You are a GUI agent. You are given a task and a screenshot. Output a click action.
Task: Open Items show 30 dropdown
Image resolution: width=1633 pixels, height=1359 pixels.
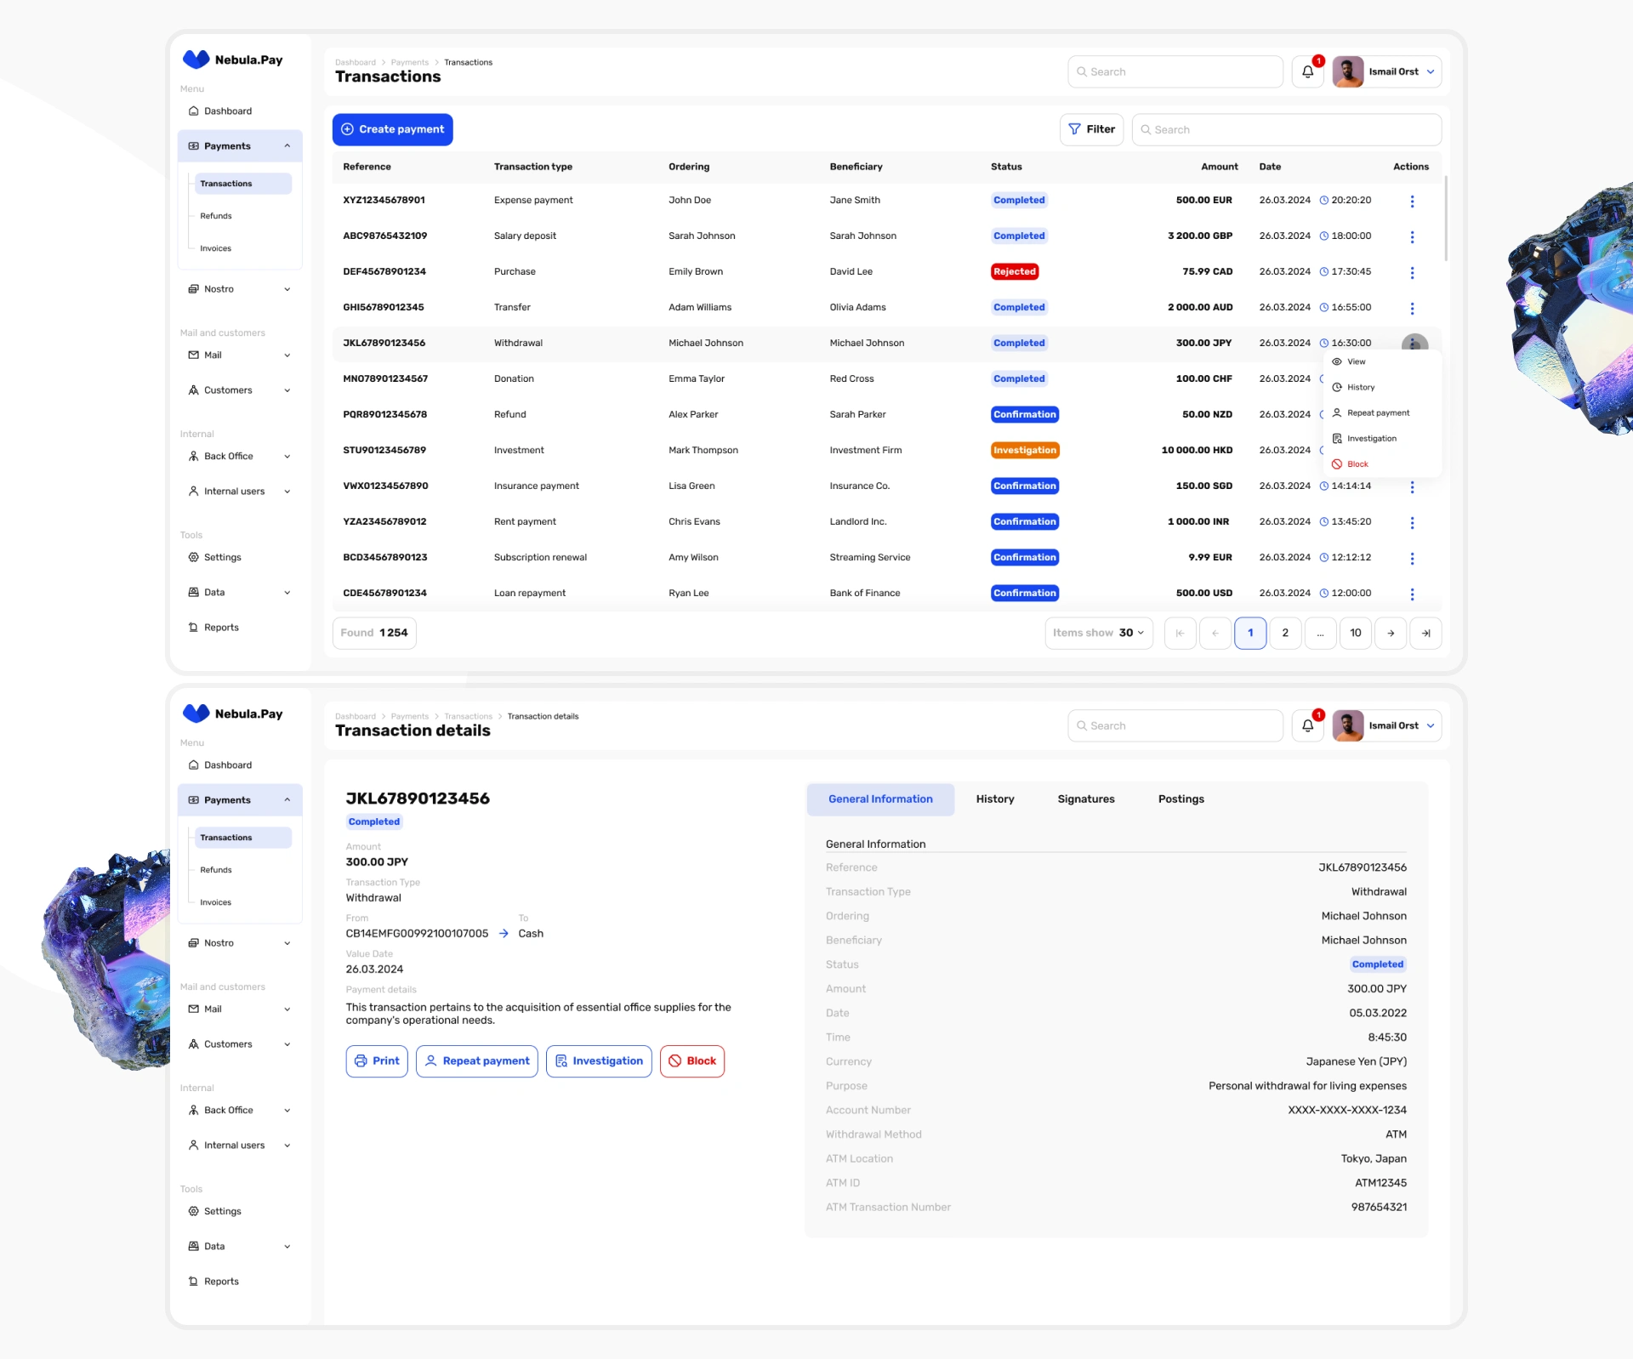click(1098, 633)
